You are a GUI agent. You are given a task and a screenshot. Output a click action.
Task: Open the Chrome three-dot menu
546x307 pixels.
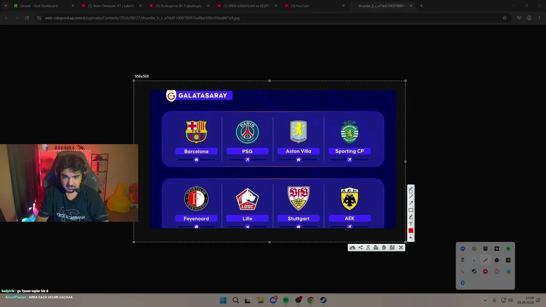tap(539, 18)
